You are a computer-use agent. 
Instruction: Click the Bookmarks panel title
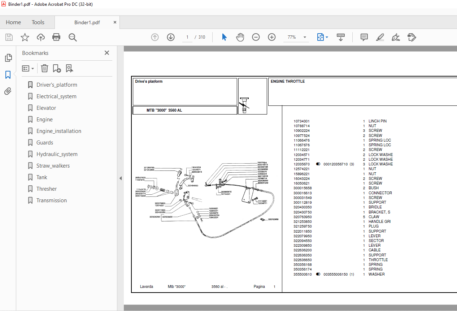(35, 53)
